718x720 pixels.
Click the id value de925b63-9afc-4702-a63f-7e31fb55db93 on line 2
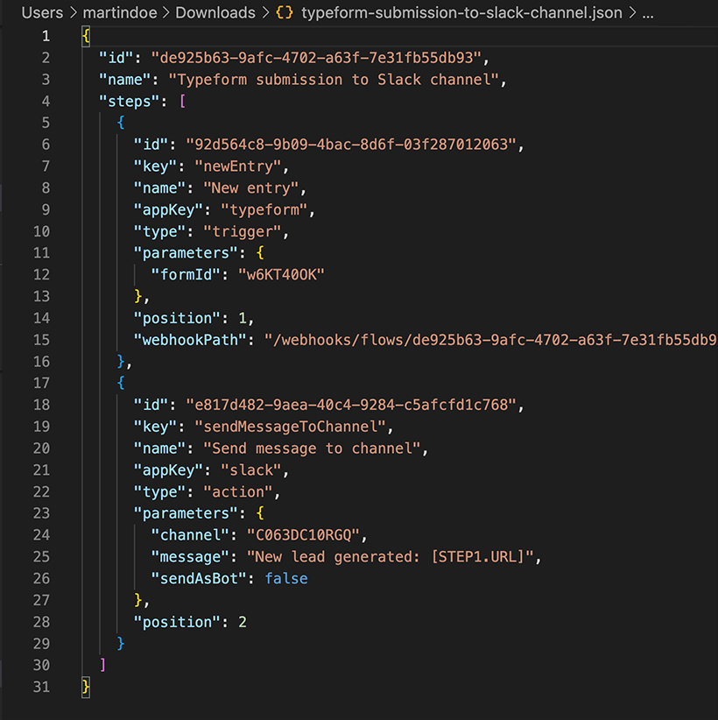316,58
